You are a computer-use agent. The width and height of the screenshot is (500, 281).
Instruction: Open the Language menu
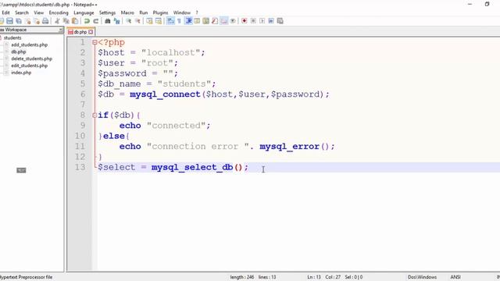pos(84,12)
